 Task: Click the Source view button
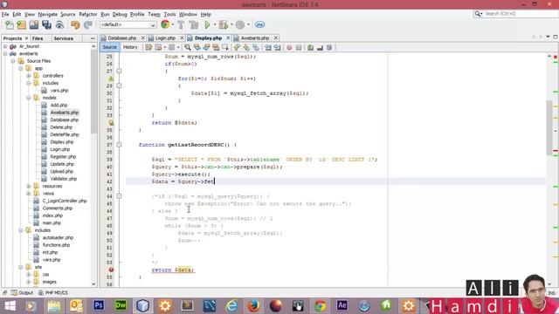(109, 47)
